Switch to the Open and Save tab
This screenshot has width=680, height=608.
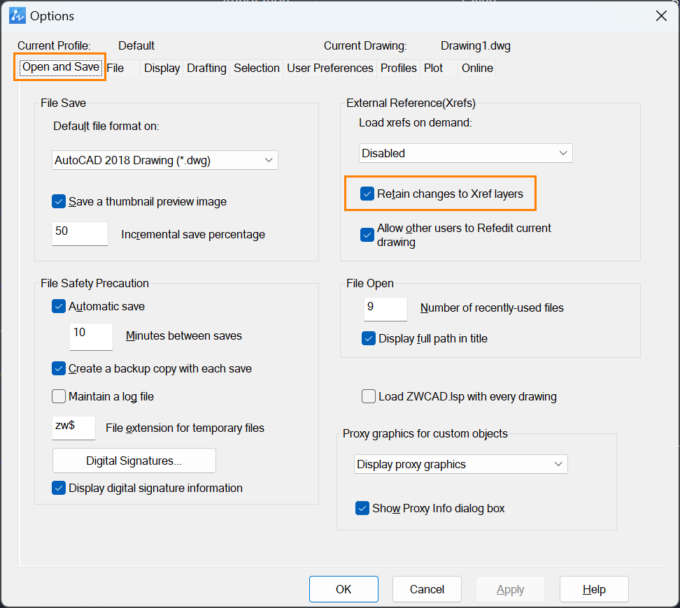coord(61,67)
